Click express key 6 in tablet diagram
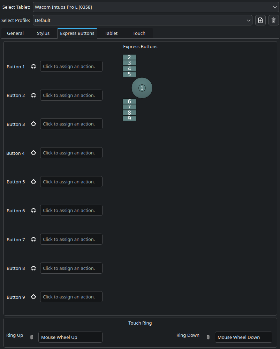 (x=129, y=101)
